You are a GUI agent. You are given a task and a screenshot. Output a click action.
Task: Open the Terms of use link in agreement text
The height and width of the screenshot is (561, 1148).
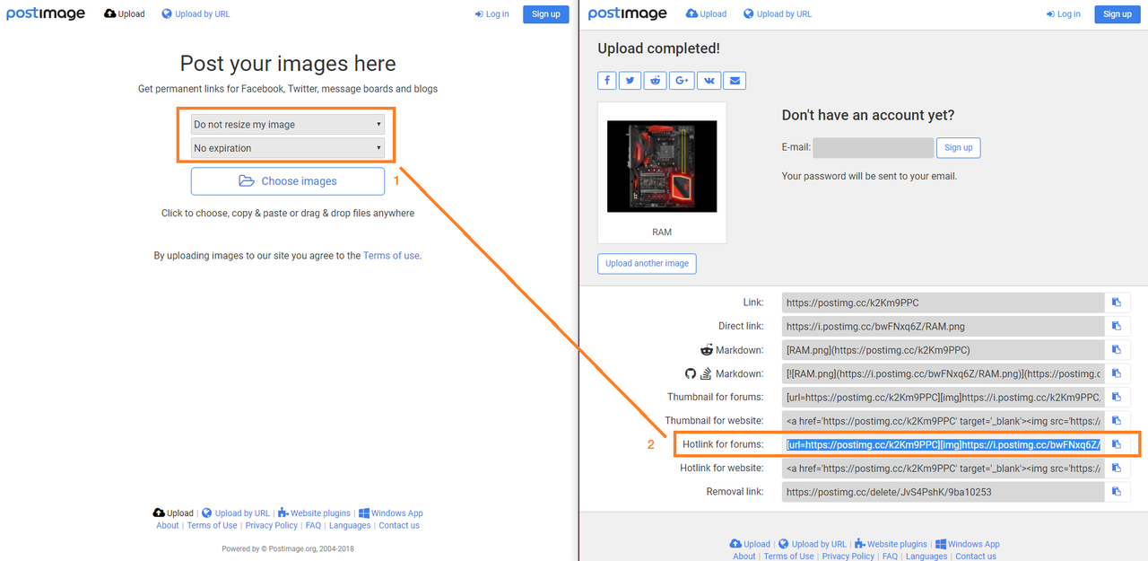point(391,256)
